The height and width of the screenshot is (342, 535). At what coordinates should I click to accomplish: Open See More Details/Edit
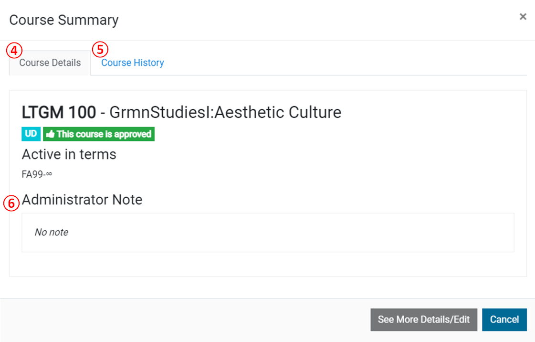(424, 320)
